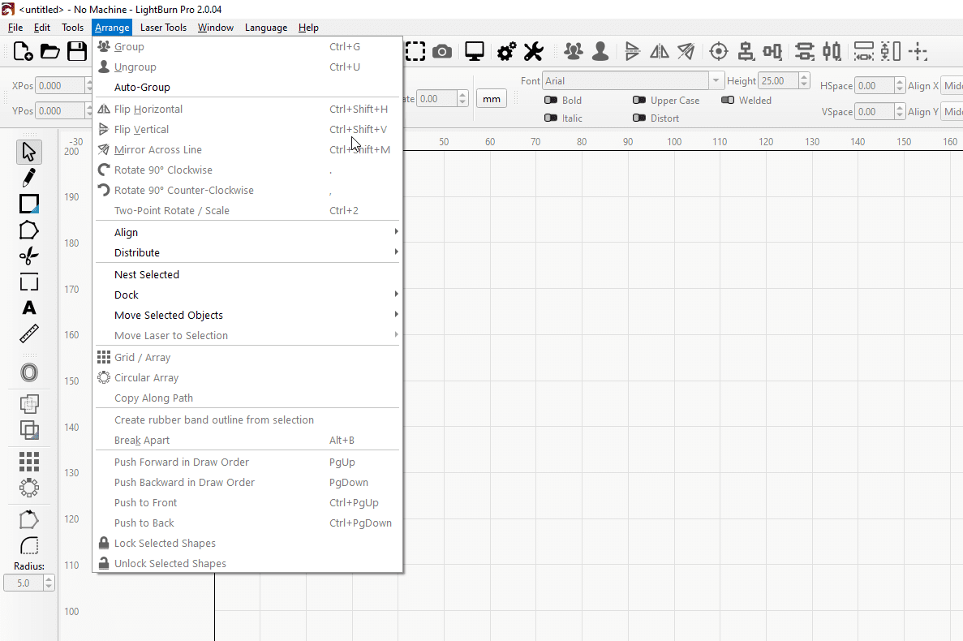Click the Align Centers target icon
Screen dimensions: 963x641
point(719,52)
